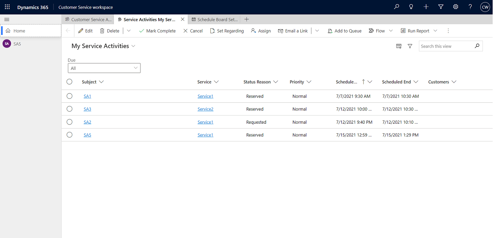Viewport: 493px width, 238px height.
Task: Click the help question mark icon
Action: (x=470, y=7)
